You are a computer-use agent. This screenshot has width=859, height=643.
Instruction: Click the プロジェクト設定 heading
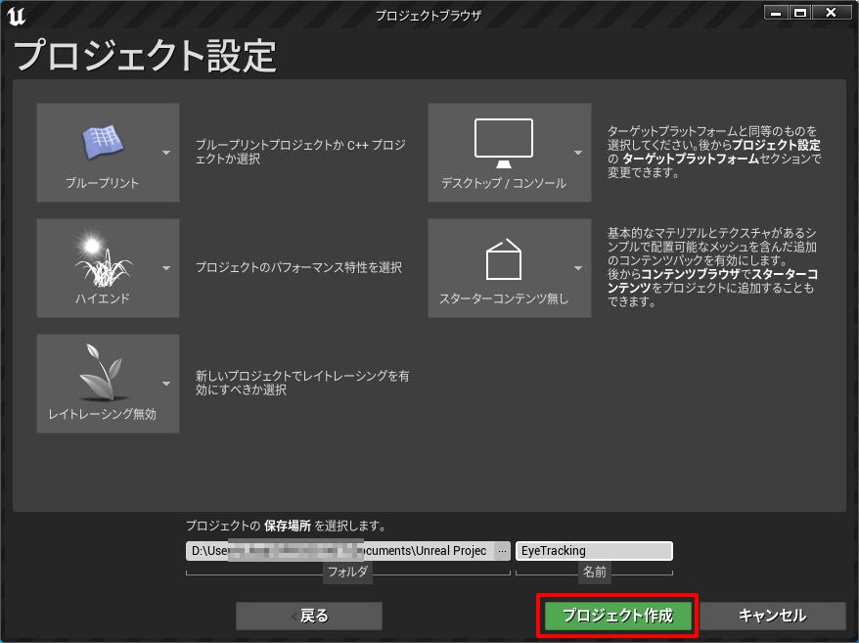(x=145, y=56)
